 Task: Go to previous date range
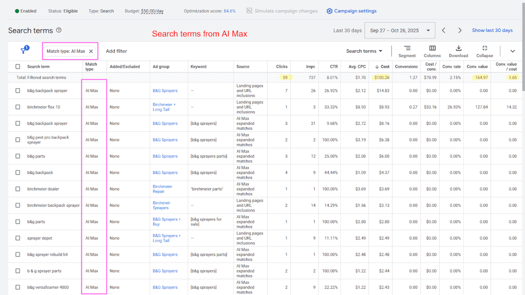[443, 30]
